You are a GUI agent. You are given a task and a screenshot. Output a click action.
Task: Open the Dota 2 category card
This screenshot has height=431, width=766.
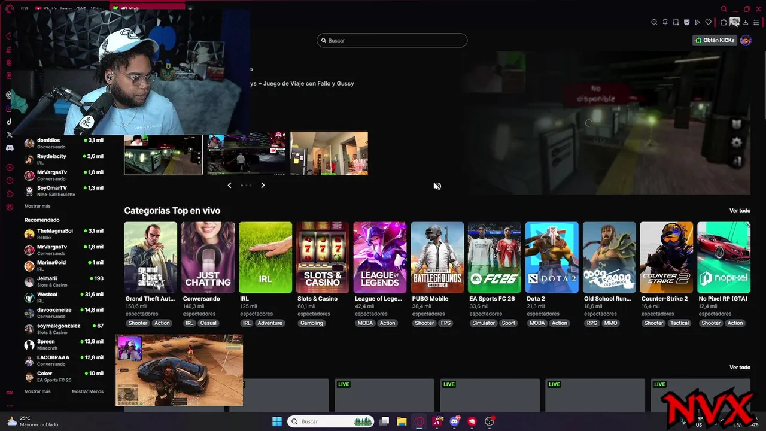coord(552,257)
